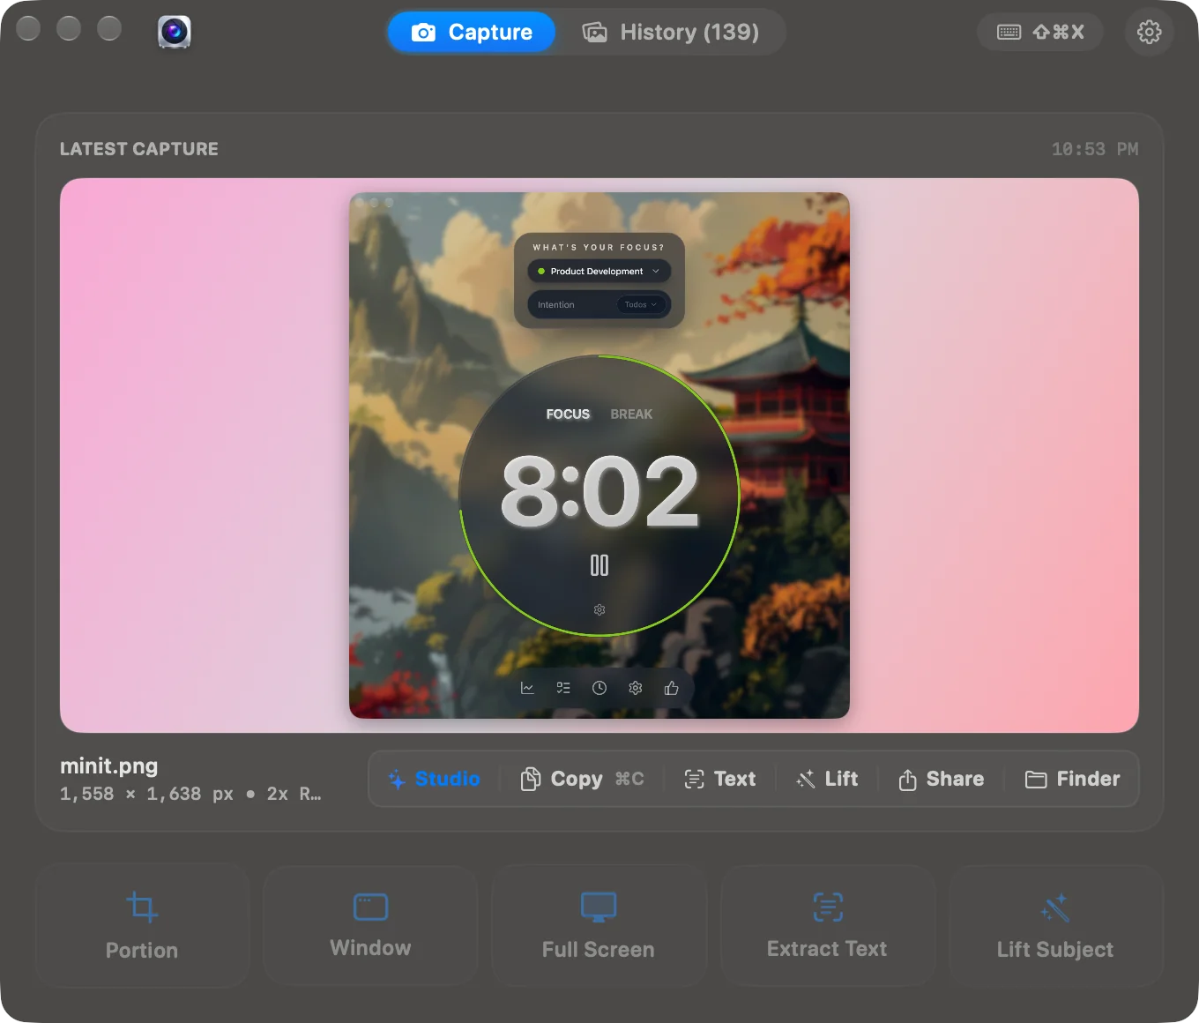
Task: Open the capture in Studio
Action: (x=435, y=779)
